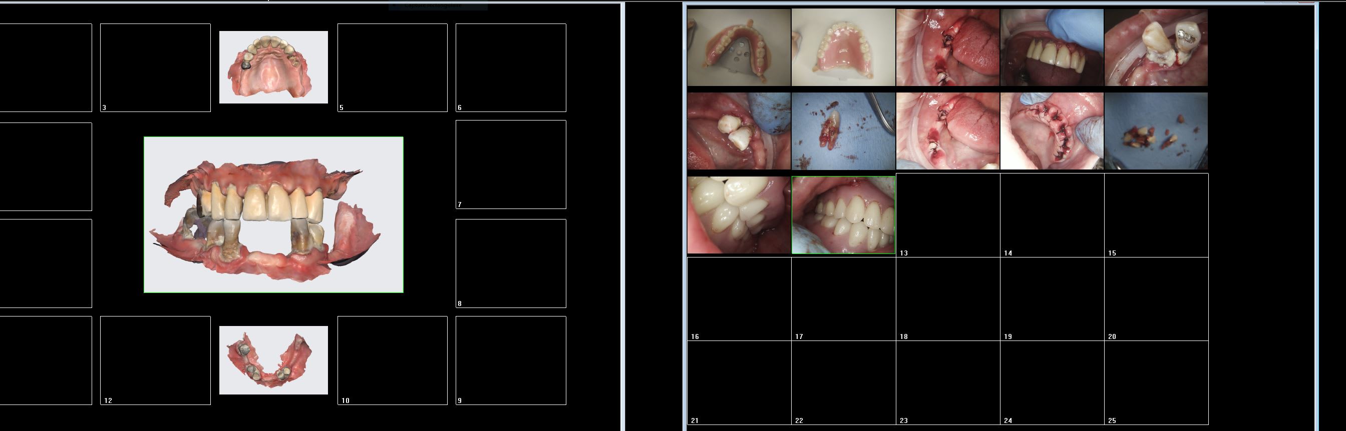Viewport: 1346px width, 431px height.
Task: Select close-up white teeth photo
Action: coord(739,215)
